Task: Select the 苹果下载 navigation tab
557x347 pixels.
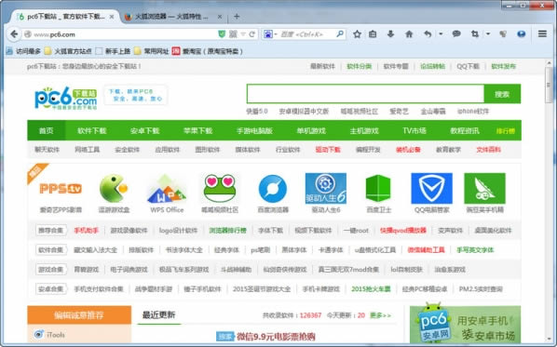Action: [197, 130]
